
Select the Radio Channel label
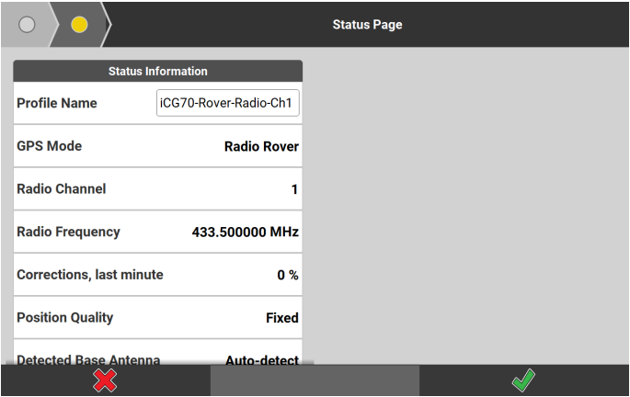tap(62, 188)
